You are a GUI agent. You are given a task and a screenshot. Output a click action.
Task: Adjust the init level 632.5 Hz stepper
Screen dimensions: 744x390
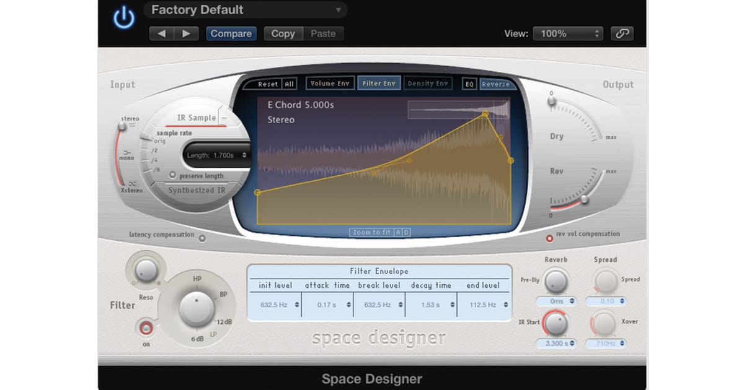296,305
